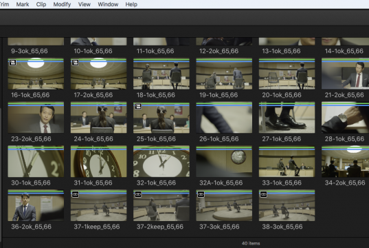The width and height of the screenshot is (369, 248).
Task: Open the View menu
Action: click(85, 4)
